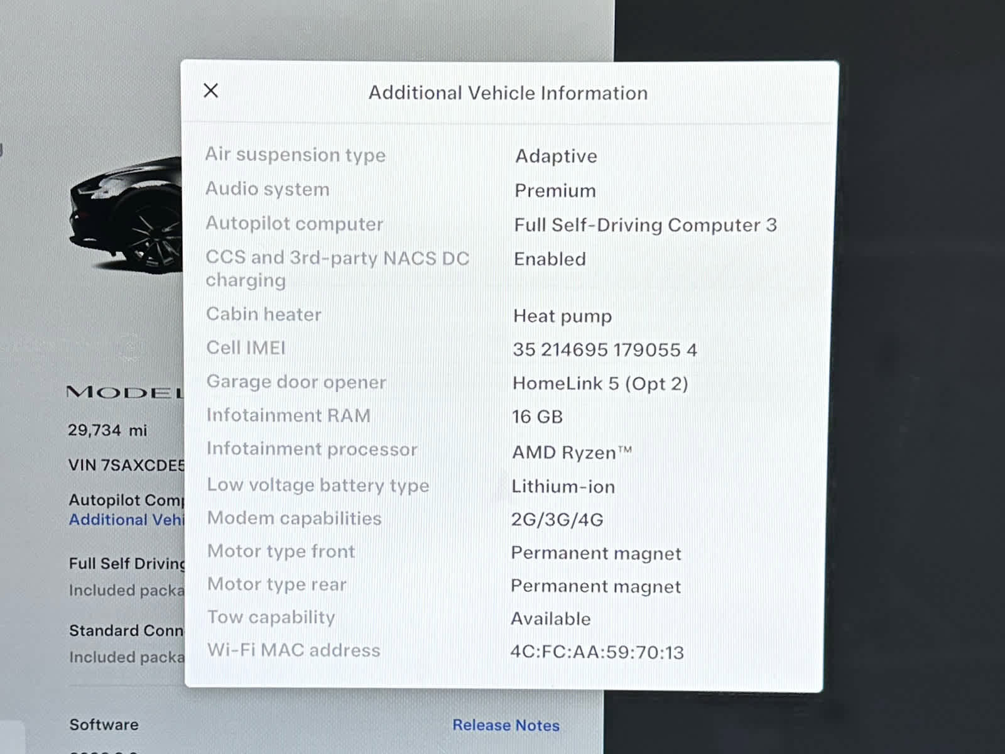The height and width of the screenshot is (754, 1005).
Task: Select the 'Lithium-ion' battery value
Action: 563,486
